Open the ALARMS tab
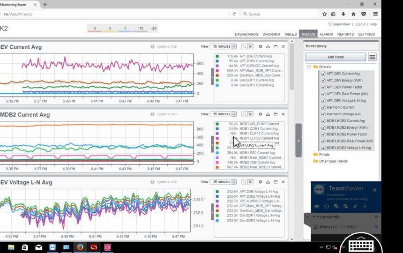Viewport: 403px width, 253px height. 326,34
